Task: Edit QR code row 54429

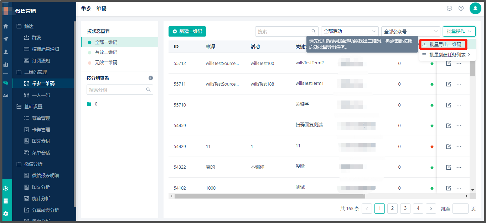Action: tap(449, 146)
